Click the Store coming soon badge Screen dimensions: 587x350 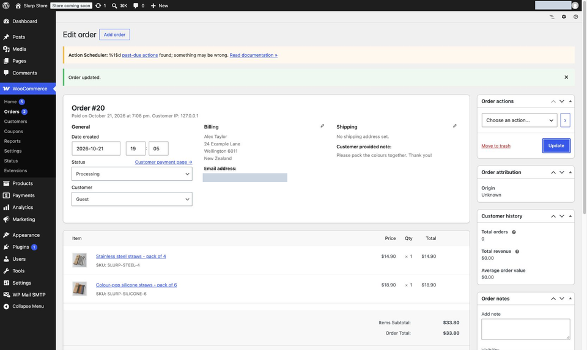(71, 5)
